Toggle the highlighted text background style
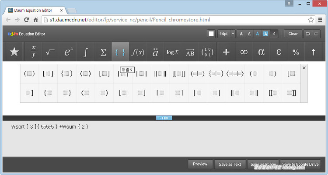Image resolution: width=328 pixels, height=175 pixels. click(265, 34)
